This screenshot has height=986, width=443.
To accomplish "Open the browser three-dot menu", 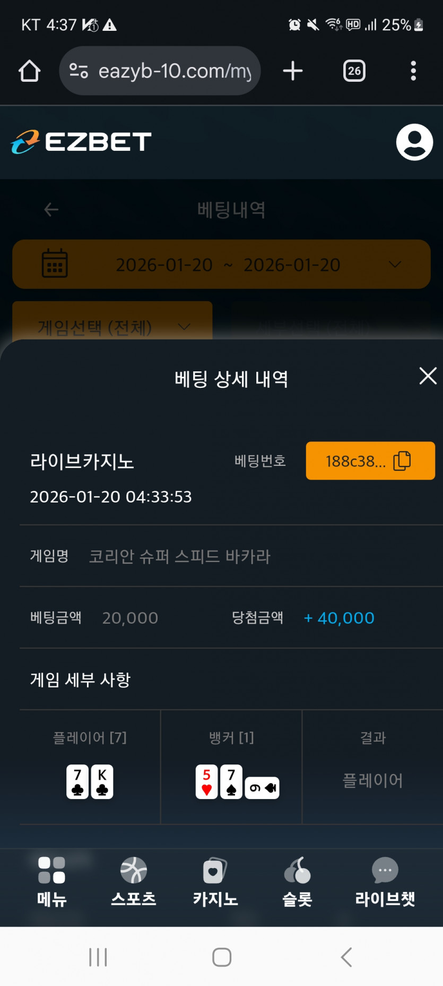I will click(x=413, y=71).
